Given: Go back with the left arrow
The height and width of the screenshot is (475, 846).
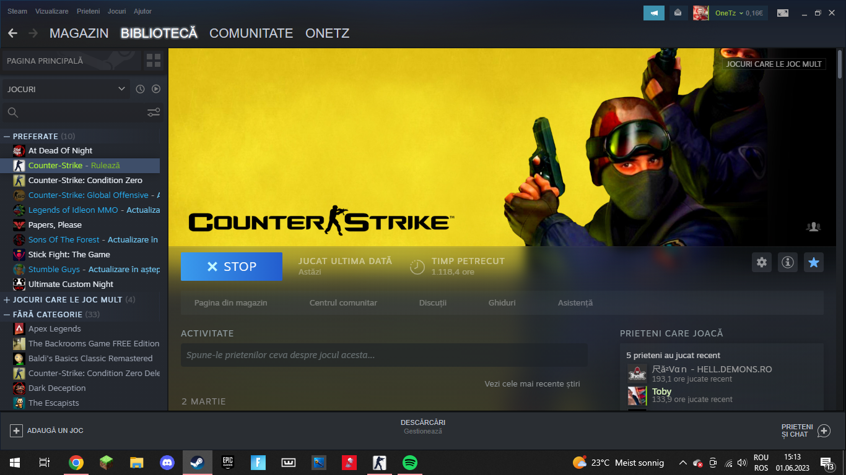Looking at the screenshot, I should coord(12,33).
